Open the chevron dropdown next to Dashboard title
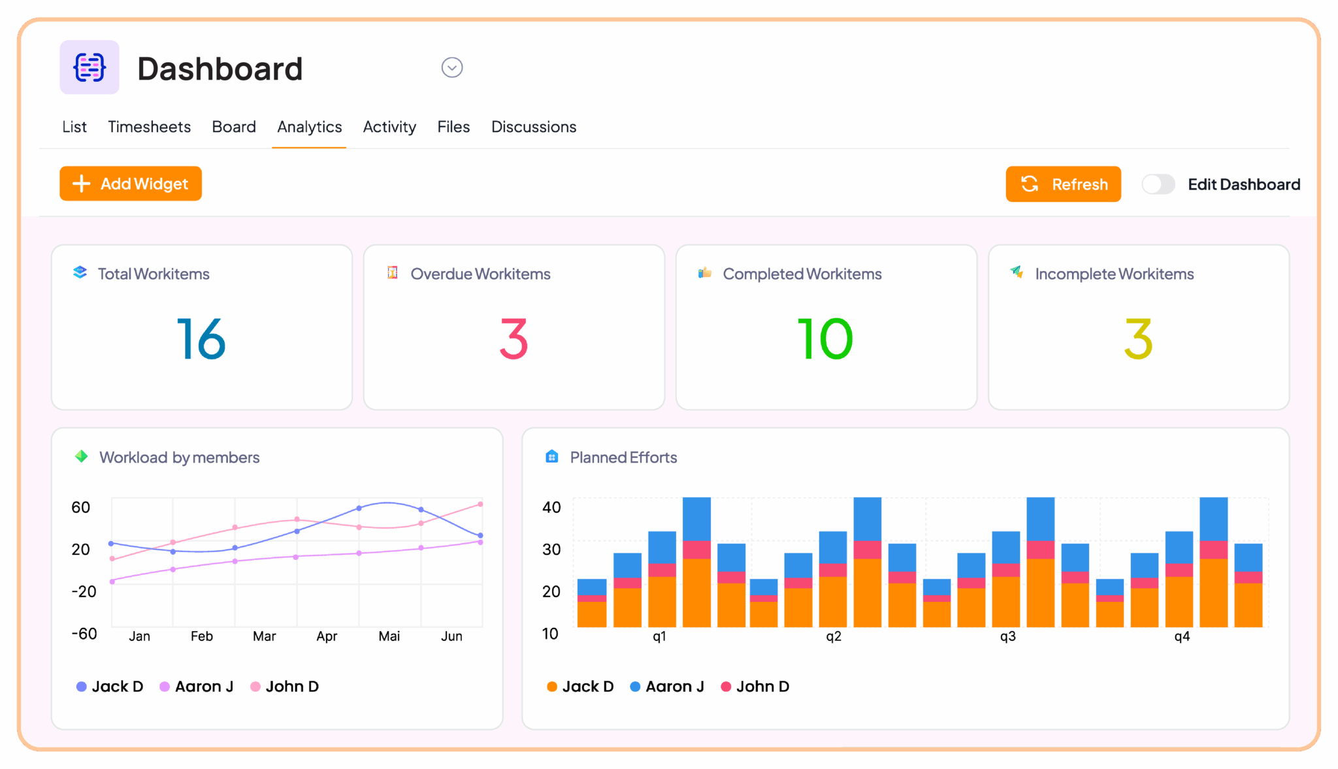 click(x=451, y=67)
